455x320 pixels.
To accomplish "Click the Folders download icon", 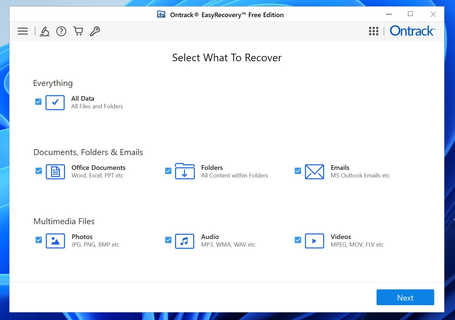I will click(x=185, y=171).
